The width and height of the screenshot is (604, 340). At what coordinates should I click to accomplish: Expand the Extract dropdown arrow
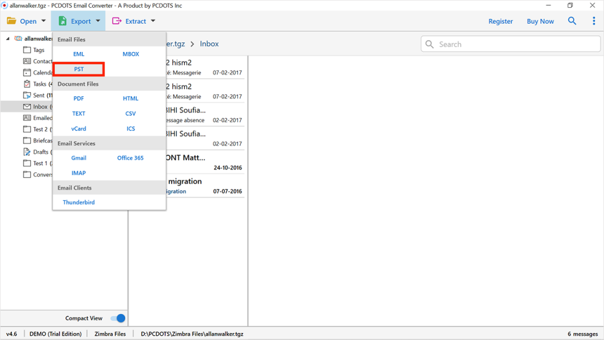pyautogui.click(x=153, y=21)
